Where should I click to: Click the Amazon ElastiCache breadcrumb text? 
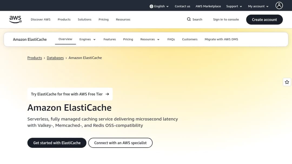pos(85,58)
